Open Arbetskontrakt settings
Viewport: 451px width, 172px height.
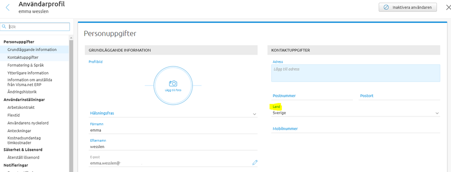(x=21, y=107)
